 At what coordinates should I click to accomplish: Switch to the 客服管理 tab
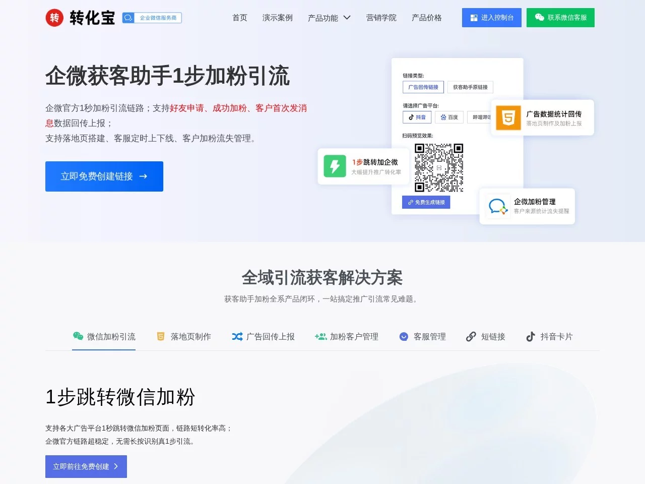click(422, 336)
